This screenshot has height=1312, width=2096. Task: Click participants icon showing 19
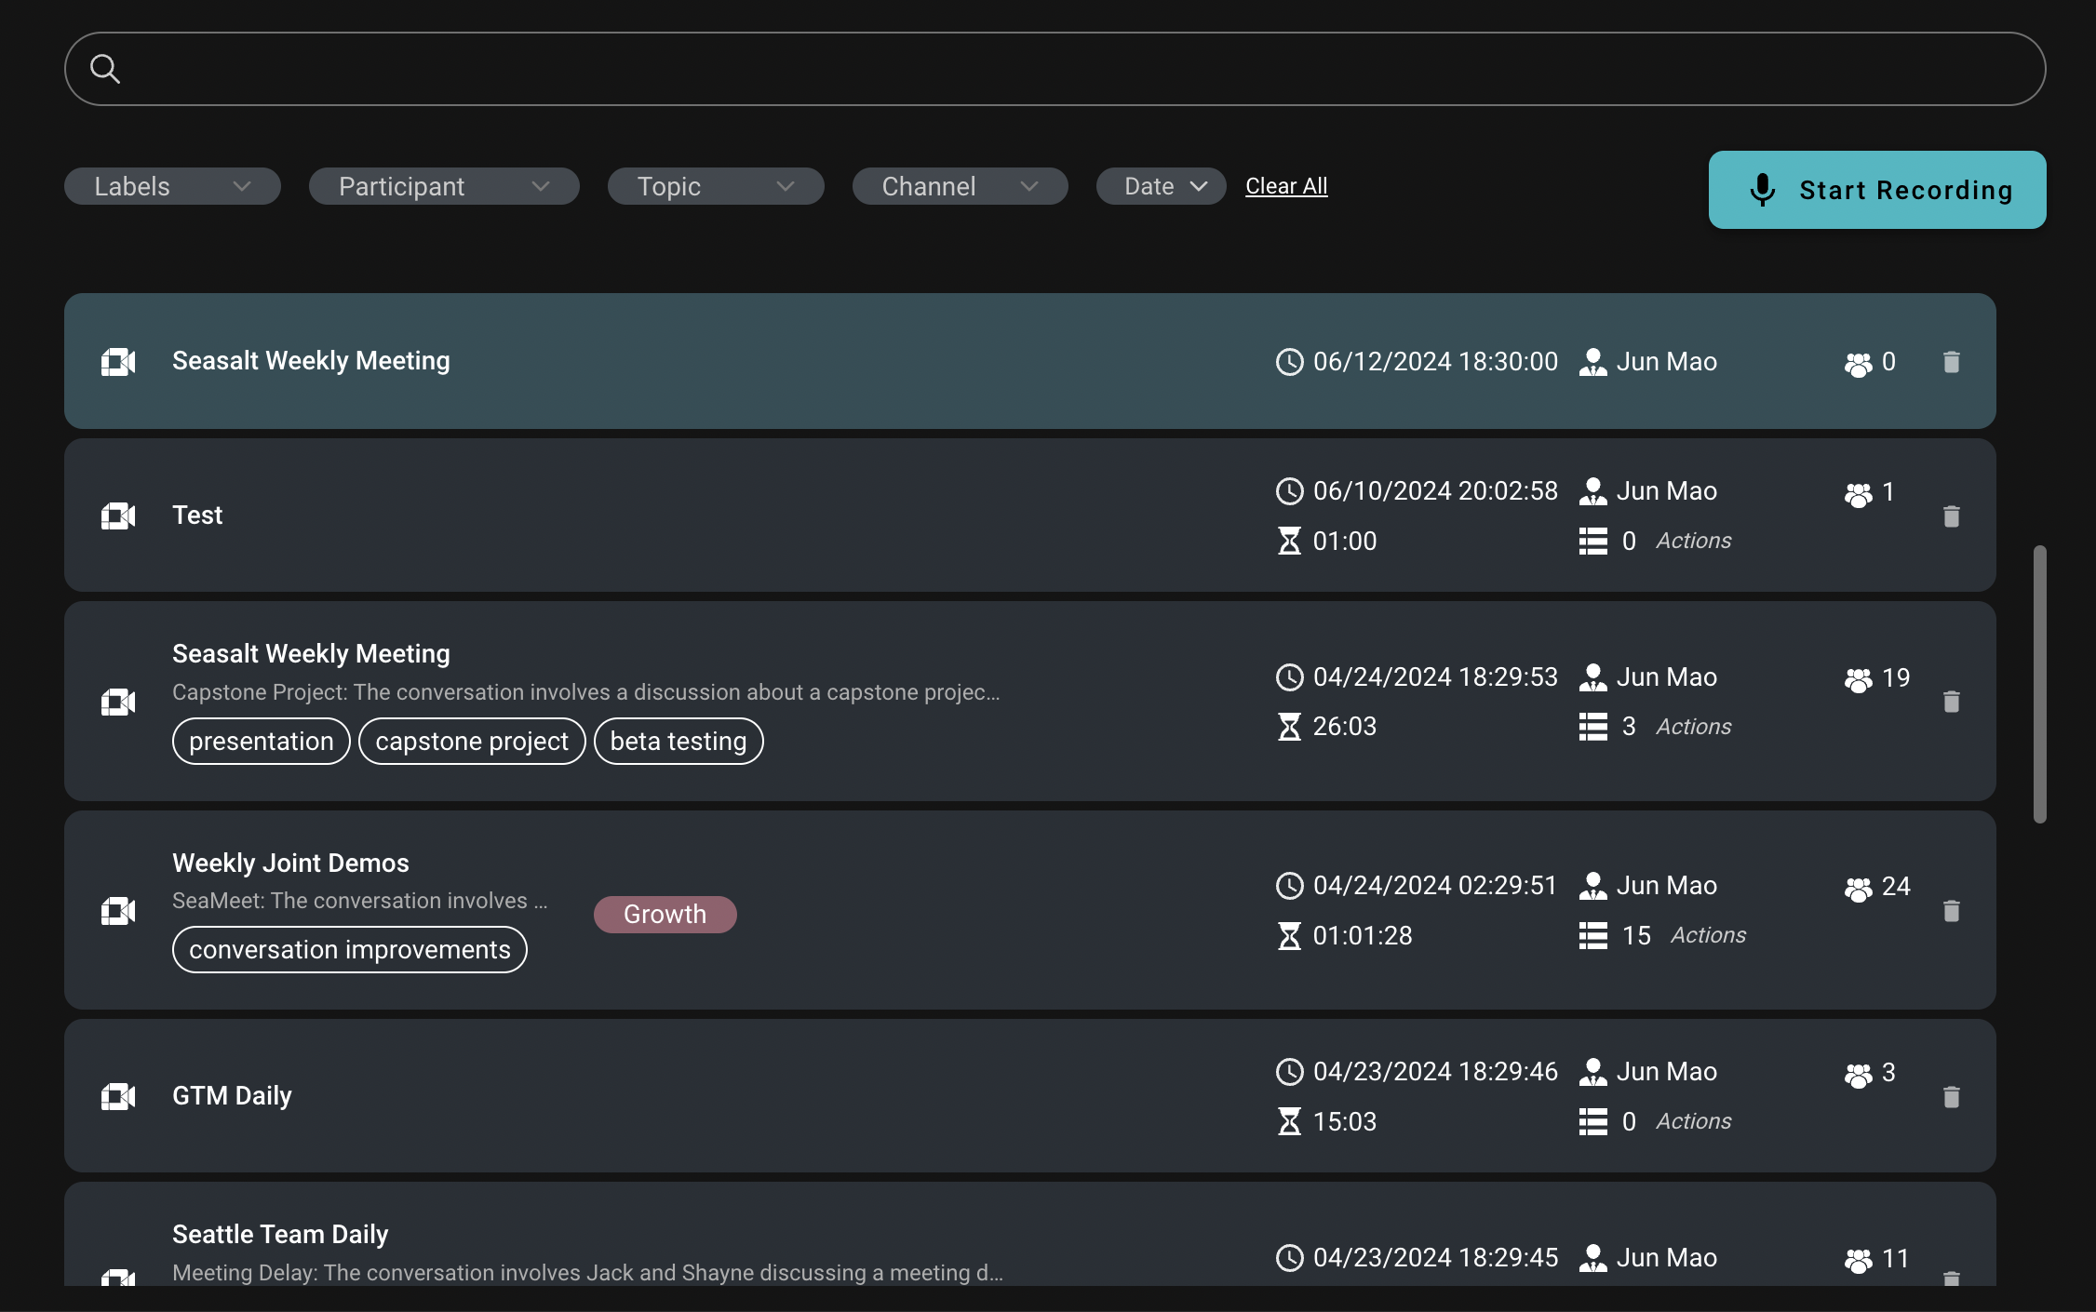click(x=1858, y=679)
